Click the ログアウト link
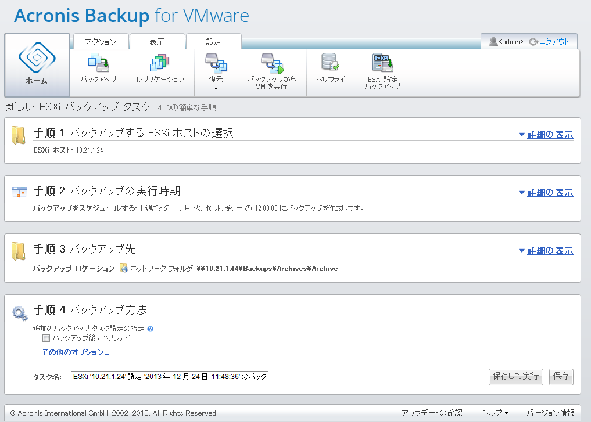This screenshot has height=422, width=591. tap(553, 42)
